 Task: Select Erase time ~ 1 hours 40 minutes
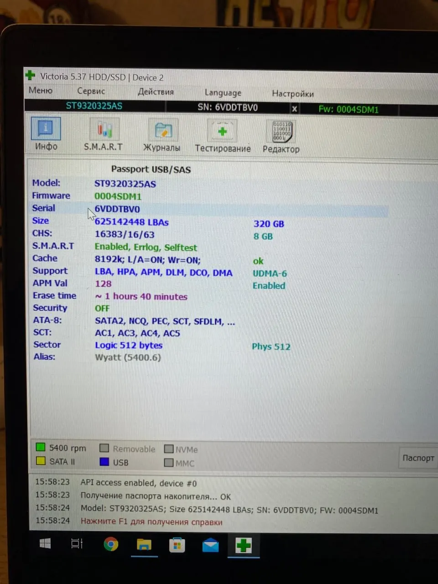coord(141,296)
